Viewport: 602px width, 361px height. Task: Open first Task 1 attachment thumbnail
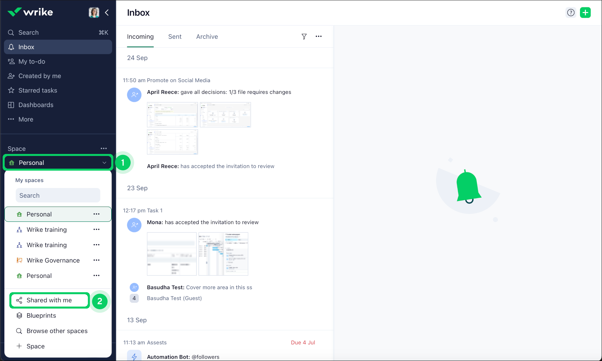pyautogui.click(x=172, y=254)
